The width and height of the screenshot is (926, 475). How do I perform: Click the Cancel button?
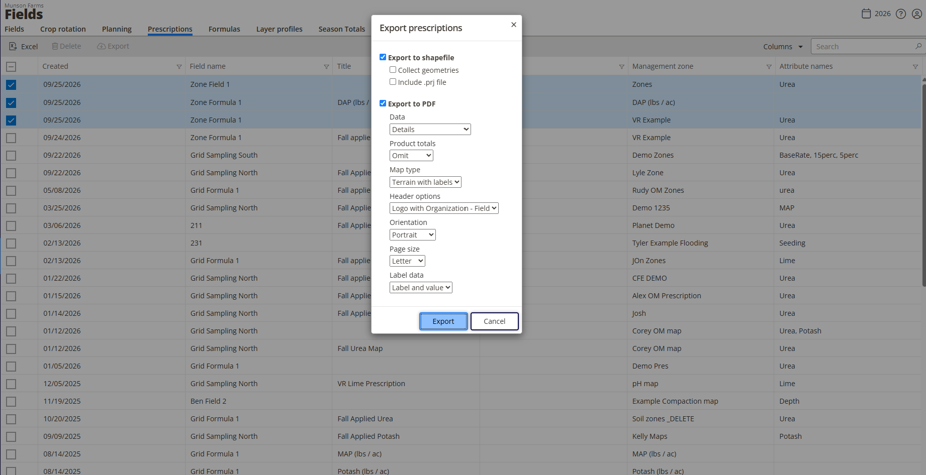pos(494,321)
